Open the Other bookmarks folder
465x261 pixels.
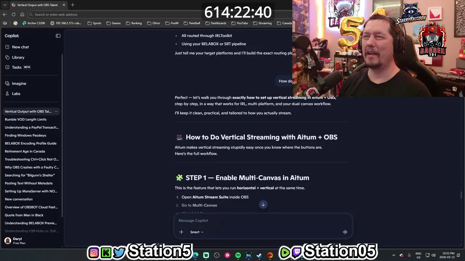154,23
